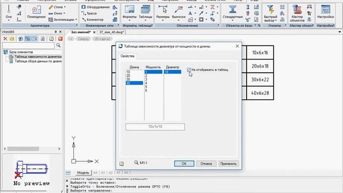
Task: Select length 30 in Длина list
Action: 135,79
